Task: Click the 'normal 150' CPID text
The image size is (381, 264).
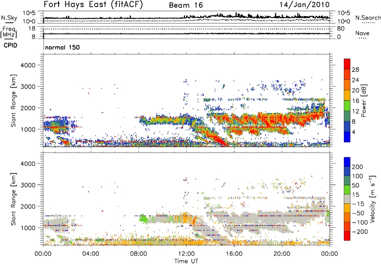Action: [62, 47]
